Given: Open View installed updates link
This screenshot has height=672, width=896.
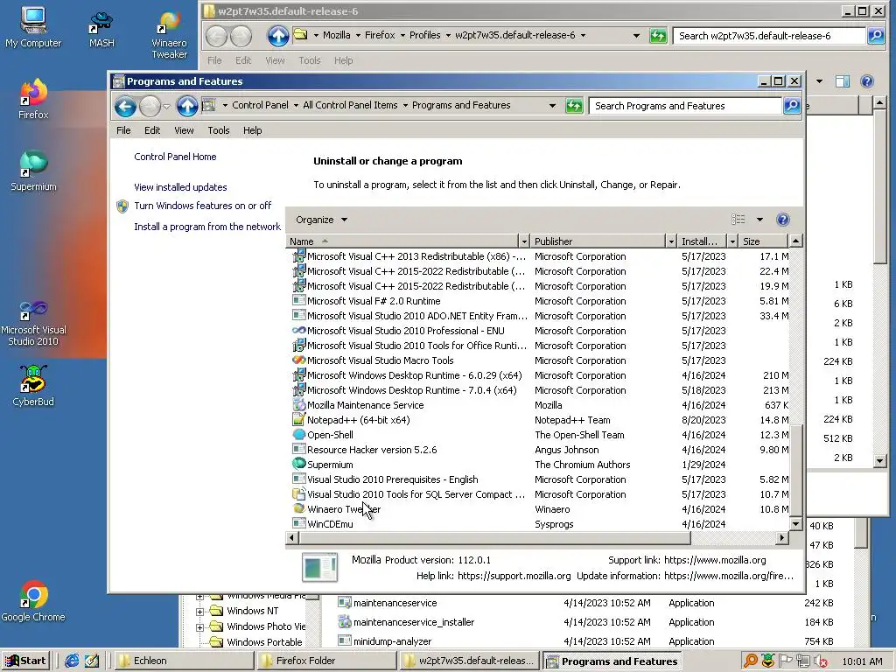Looking at the screenshot, I should coord(180,187).
